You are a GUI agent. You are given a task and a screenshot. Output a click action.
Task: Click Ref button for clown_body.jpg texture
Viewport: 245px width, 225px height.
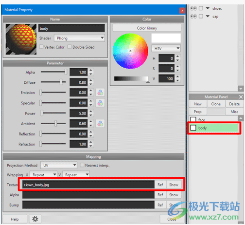coord(160,185)
